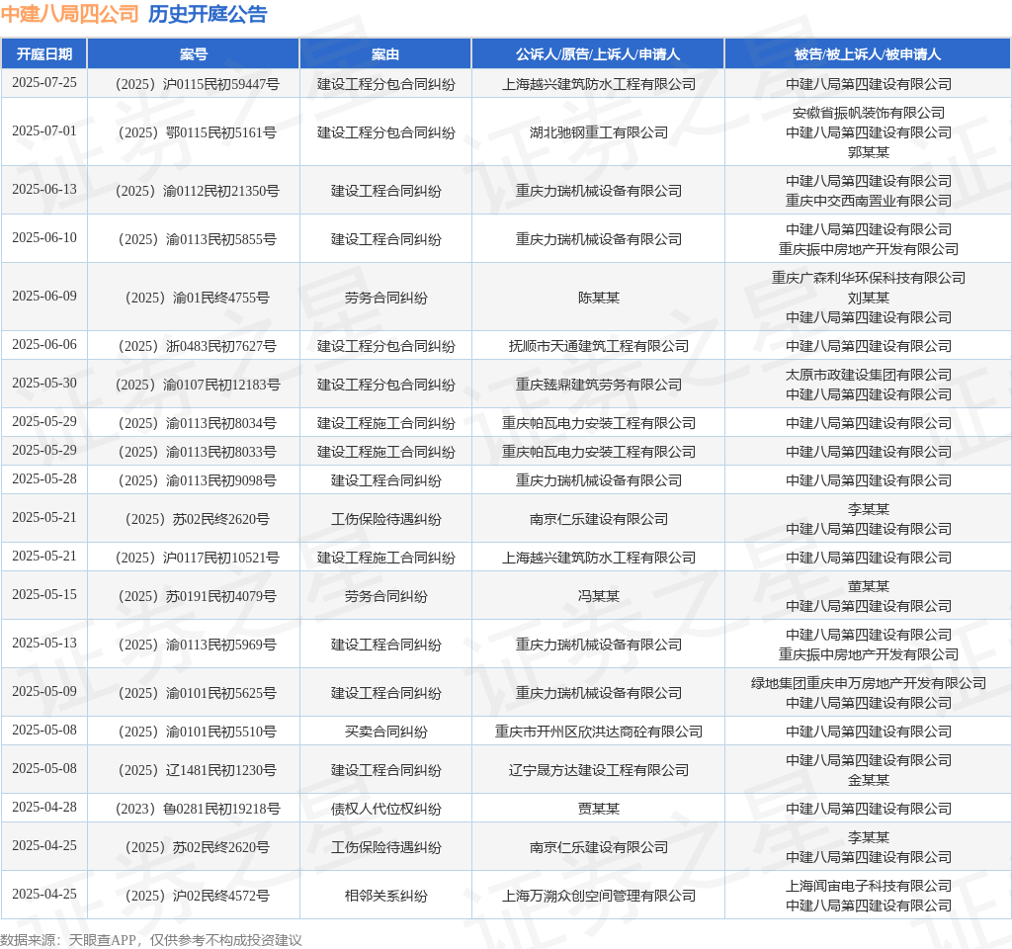Select the case cause 债权人代位权纠纷
This screenshot has height=949, width=1012.
click(x=385, y=809)
